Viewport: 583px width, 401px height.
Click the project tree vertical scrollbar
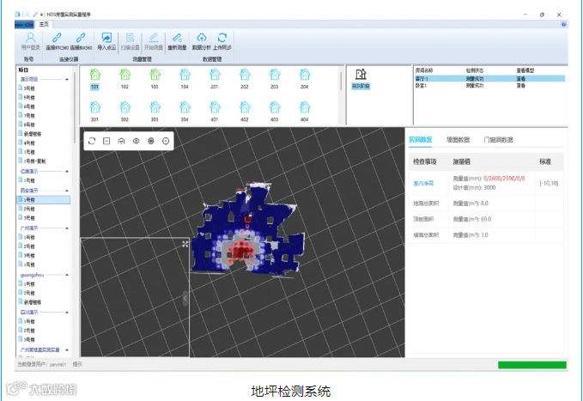[75, 108]
